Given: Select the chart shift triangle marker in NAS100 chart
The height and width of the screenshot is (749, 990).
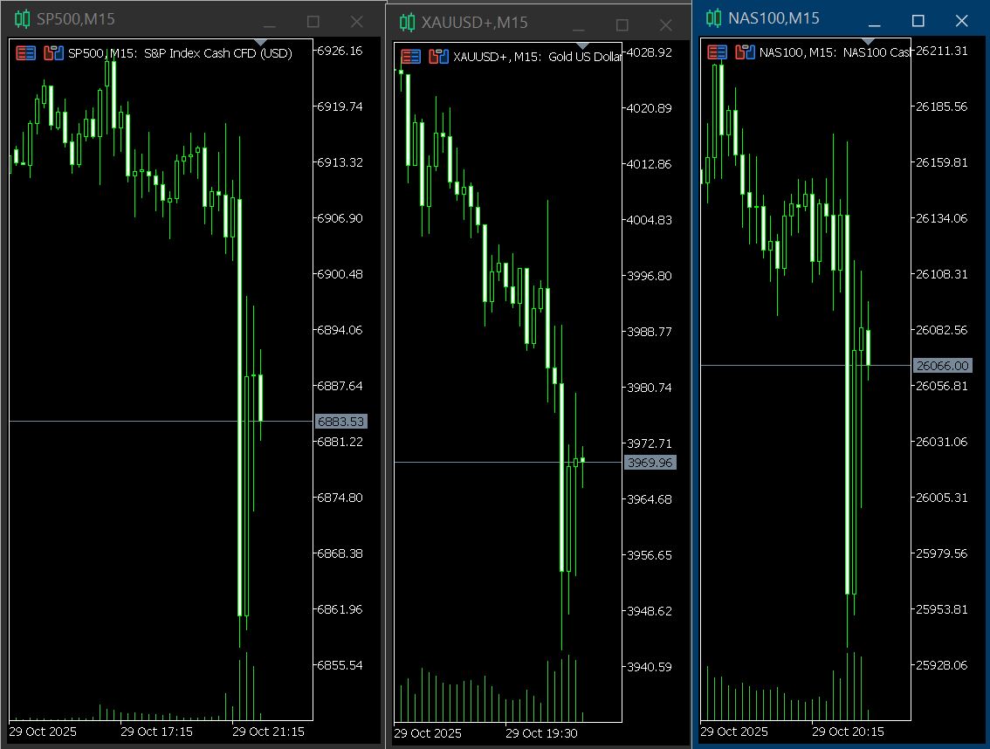Looking at the screenshot, I should [868, 41].
